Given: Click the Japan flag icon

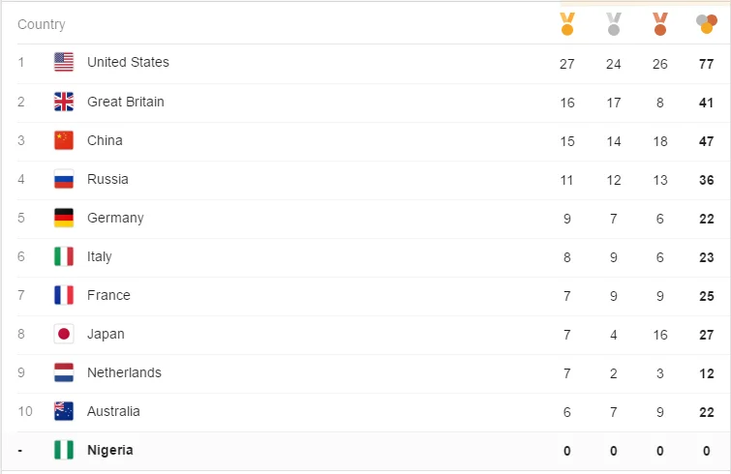Looking at the screenshot, I should tap(64, 334).
